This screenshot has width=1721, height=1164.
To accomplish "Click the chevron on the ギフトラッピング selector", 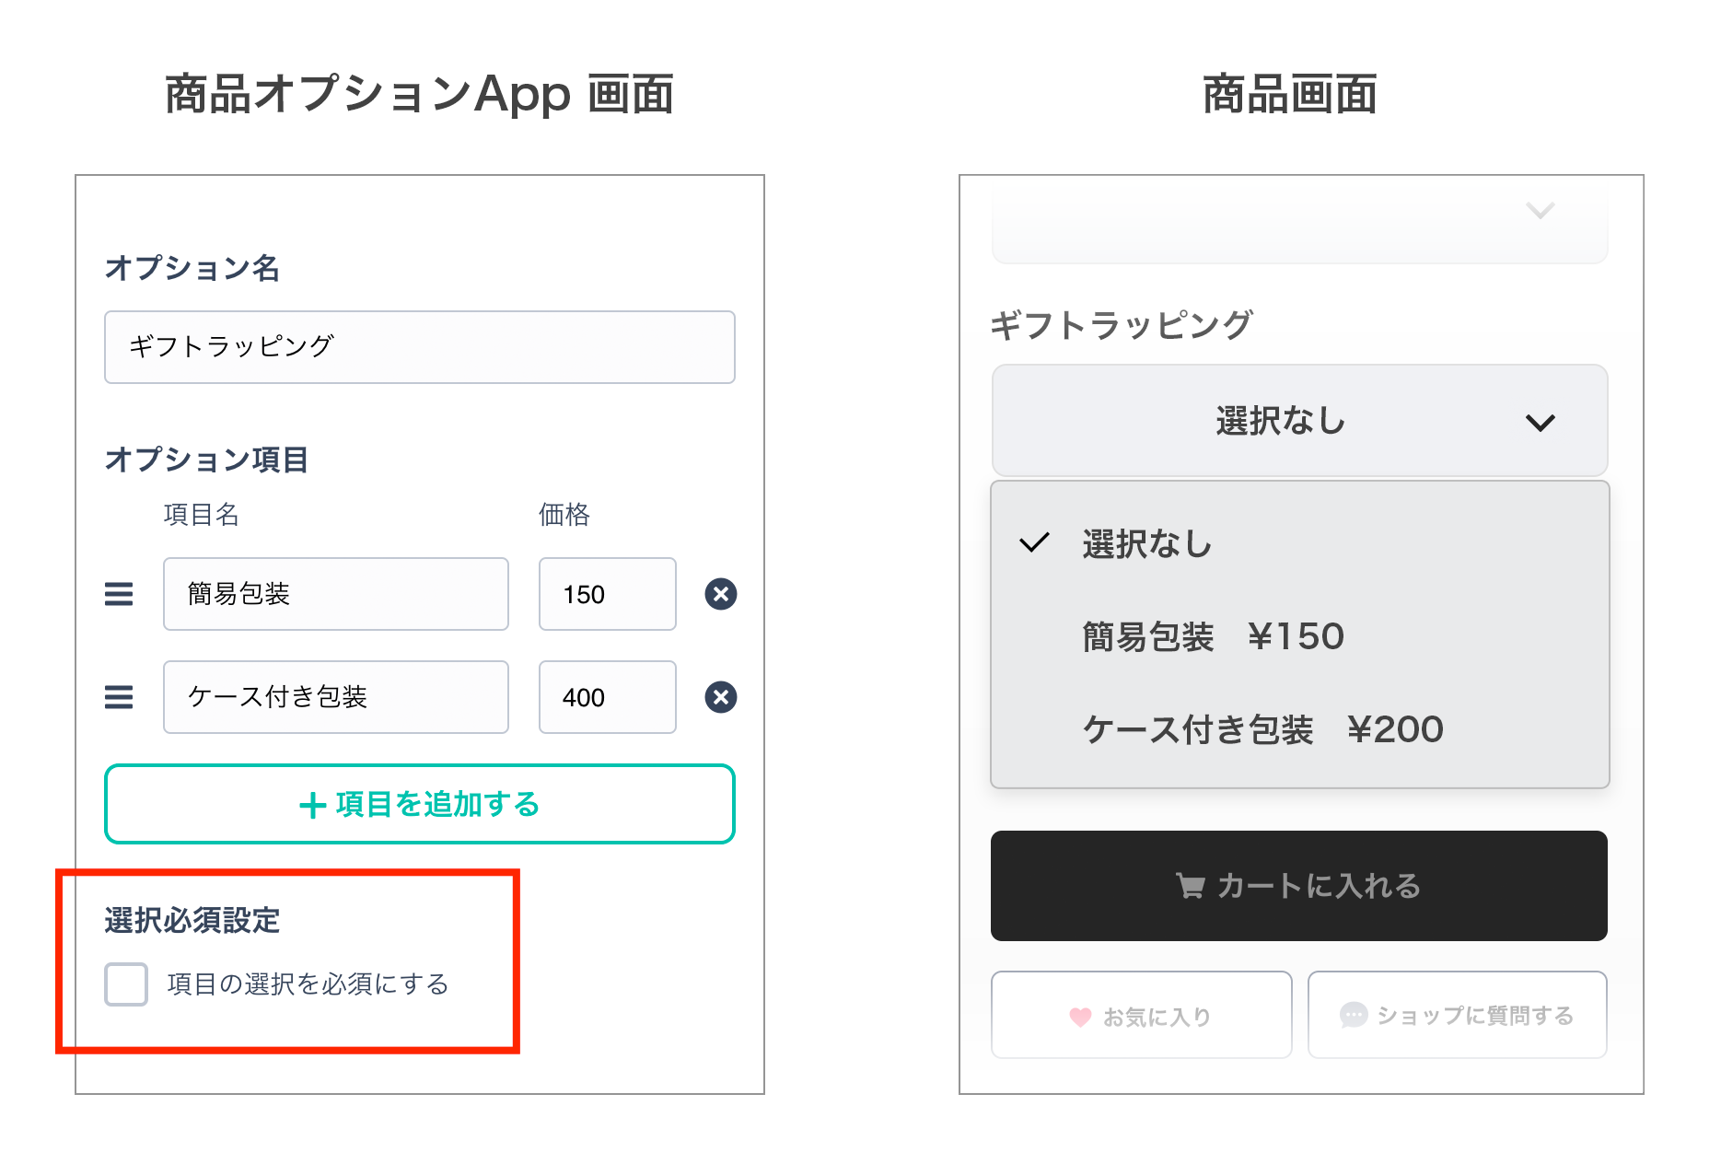I will tap(1540, 423).
